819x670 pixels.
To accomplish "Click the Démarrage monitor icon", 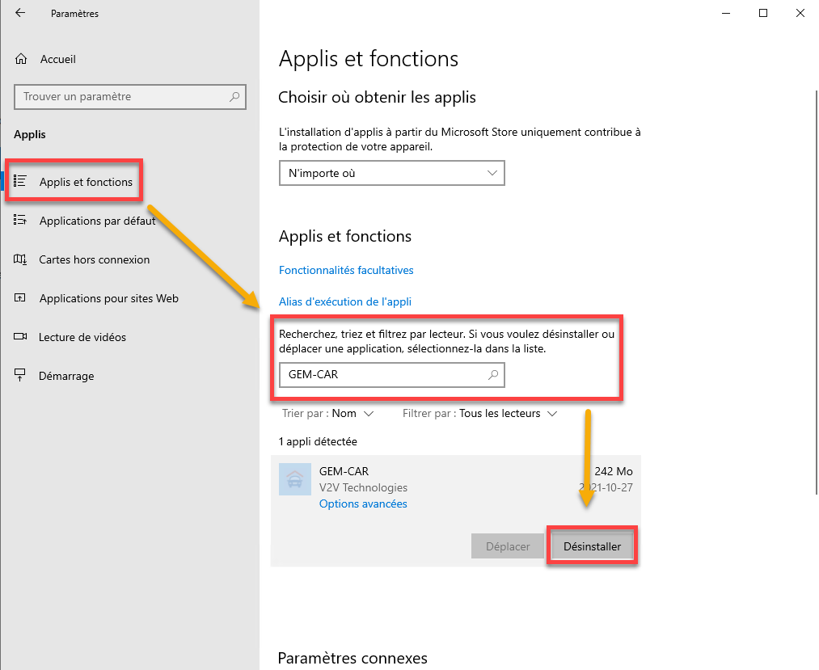I will pos(20,375).
